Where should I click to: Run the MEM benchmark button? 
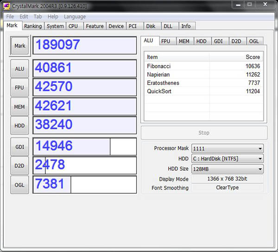click(19, 107)
